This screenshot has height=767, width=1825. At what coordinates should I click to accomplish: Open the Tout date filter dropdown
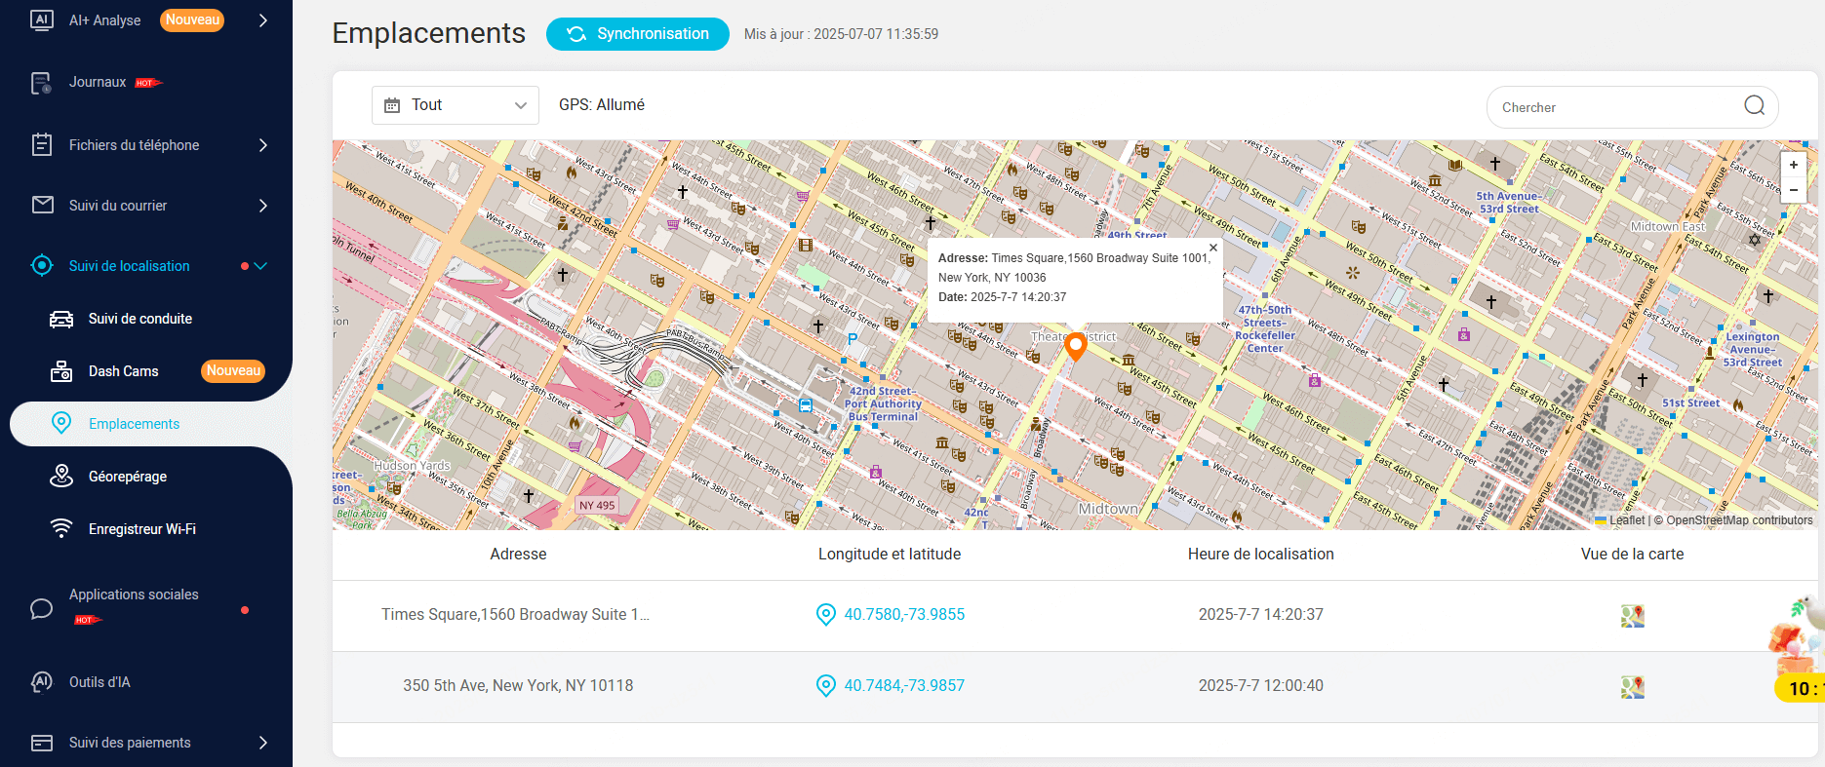pyautogui.click(x=456, y=105)
